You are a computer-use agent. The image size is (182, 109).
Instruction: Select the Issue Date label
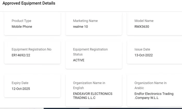click(142, 49)
